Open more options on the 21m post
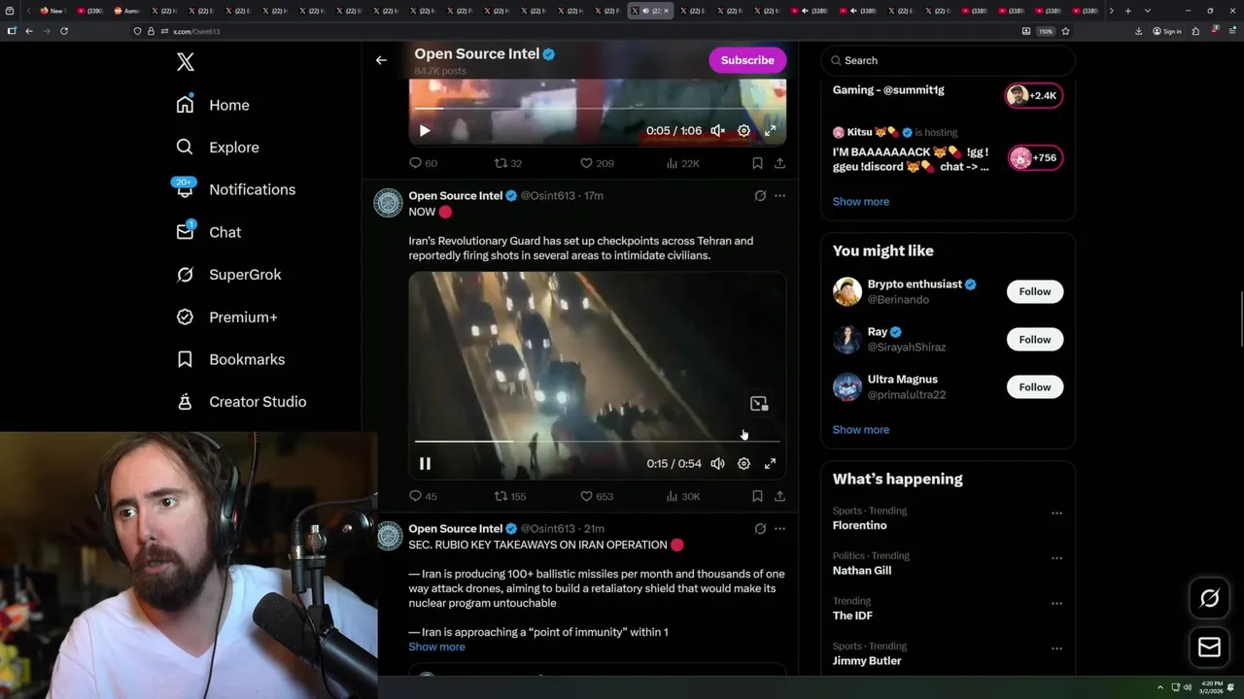The height and width of the screenshot is (699, 1244). click(x=779, y=528)
